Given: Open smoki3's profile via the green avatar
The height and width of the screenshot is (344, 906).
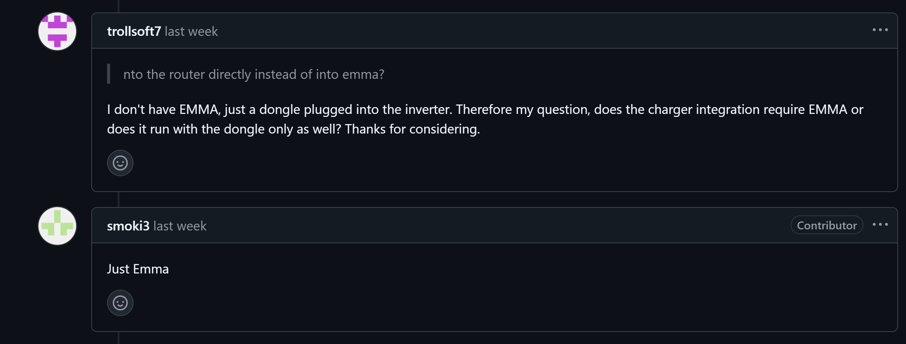Looking at the screenshot, I should point(57,226).
